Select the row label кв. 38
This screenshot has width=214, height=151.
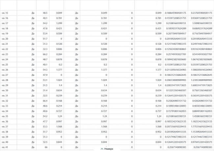point(5,132)
